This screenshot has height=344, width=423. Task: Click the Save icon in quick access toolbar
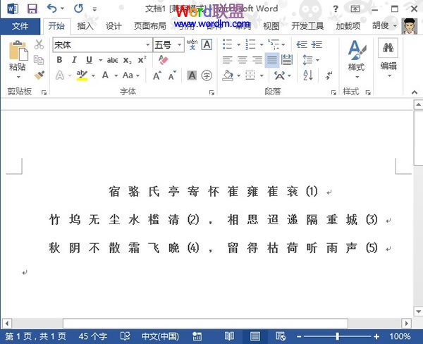32,9
